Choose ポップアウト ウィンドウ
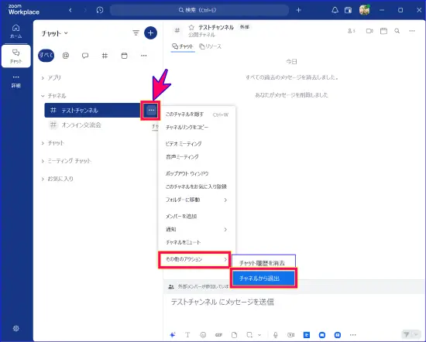 pyautogui.click(x=197, y=174)
